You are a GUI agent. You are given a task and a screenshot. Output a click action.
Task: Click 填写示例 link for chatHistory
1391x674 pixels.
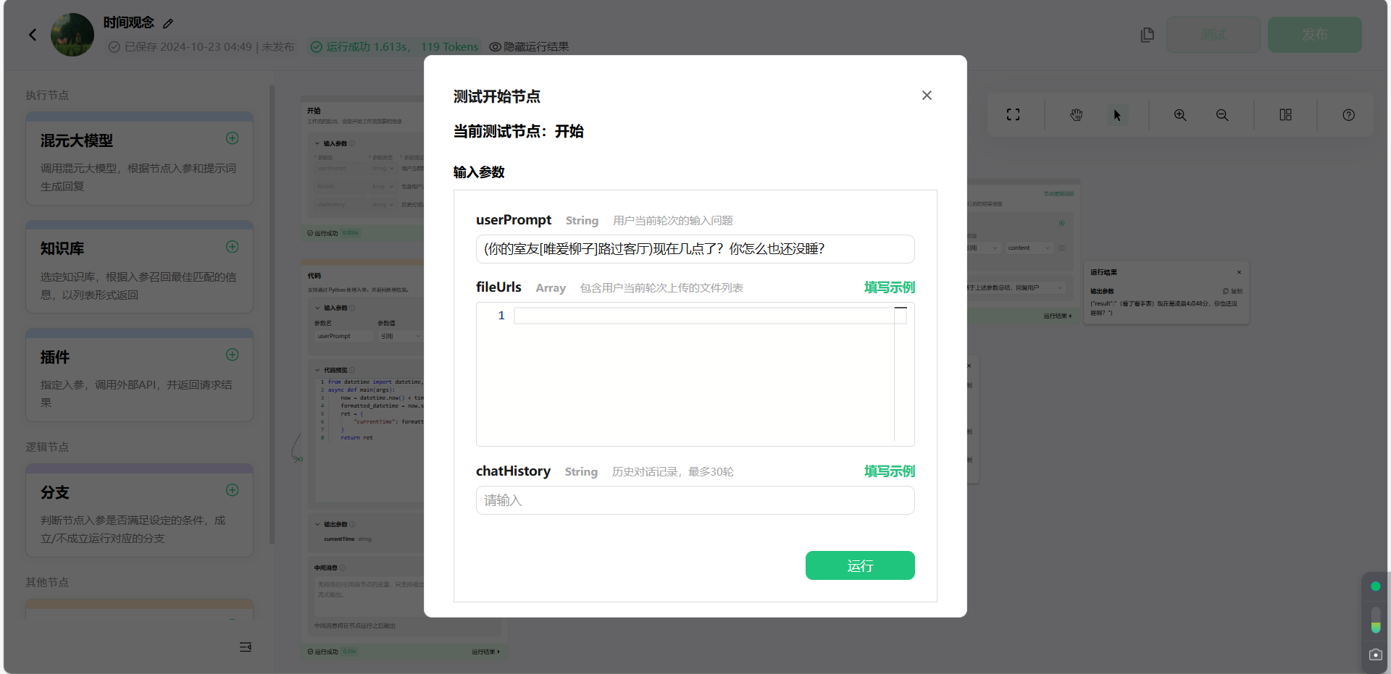pos(890,471)
